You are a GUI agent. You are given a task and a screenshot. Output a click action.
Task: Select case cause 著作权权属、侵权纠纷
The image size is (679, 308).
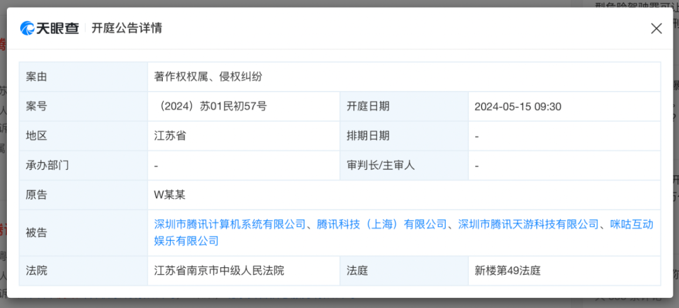pos(208,77)
